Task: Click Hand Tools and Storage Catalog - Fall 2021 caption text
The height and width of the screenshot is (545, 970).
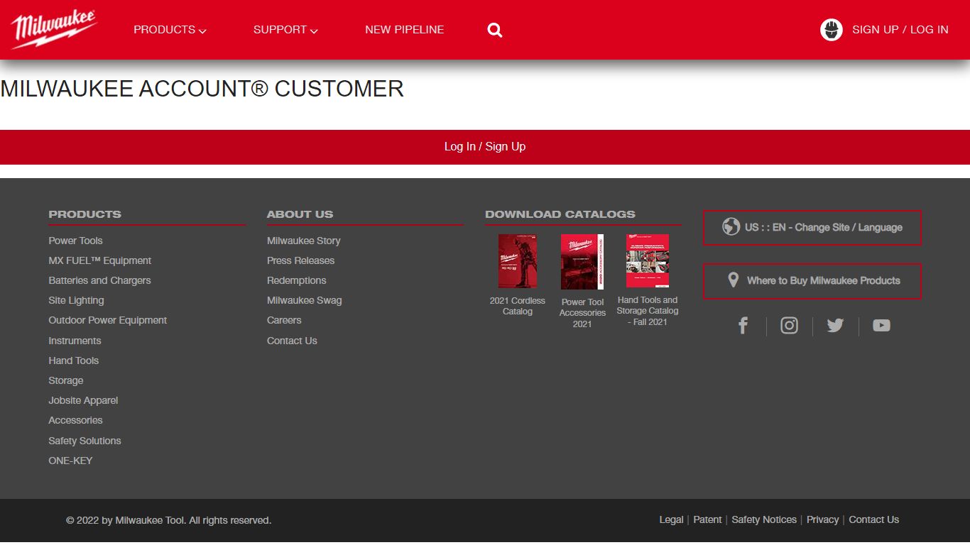Action: [x=648, y=311]
